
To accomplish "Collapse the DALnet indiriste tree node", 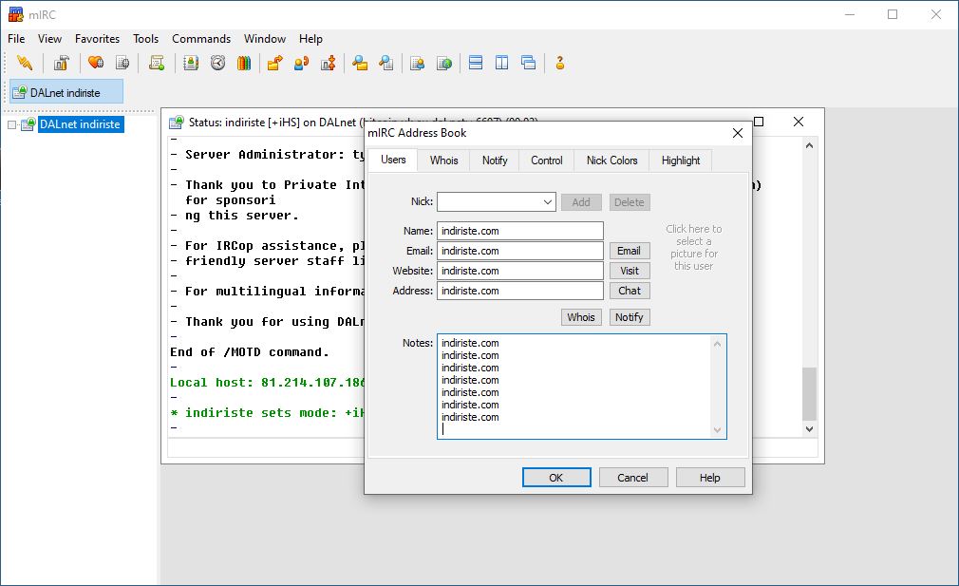I will (x=11, y=124).
